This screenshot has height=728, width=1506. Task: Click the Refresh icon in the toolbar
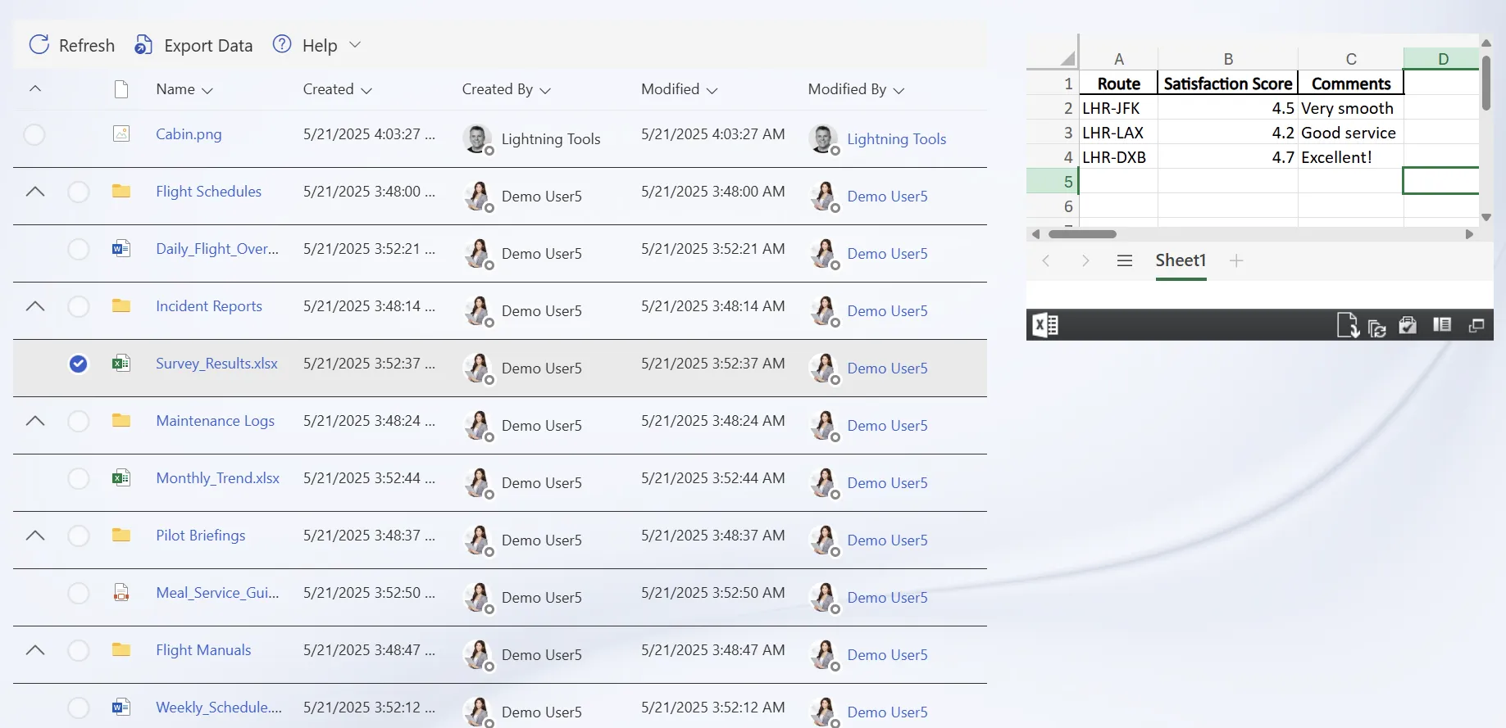[x=39, y=45]
